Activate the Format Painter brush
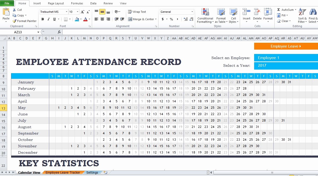This screenshot has height=176, width=318. pyautogui.click(x=14, y=21)
